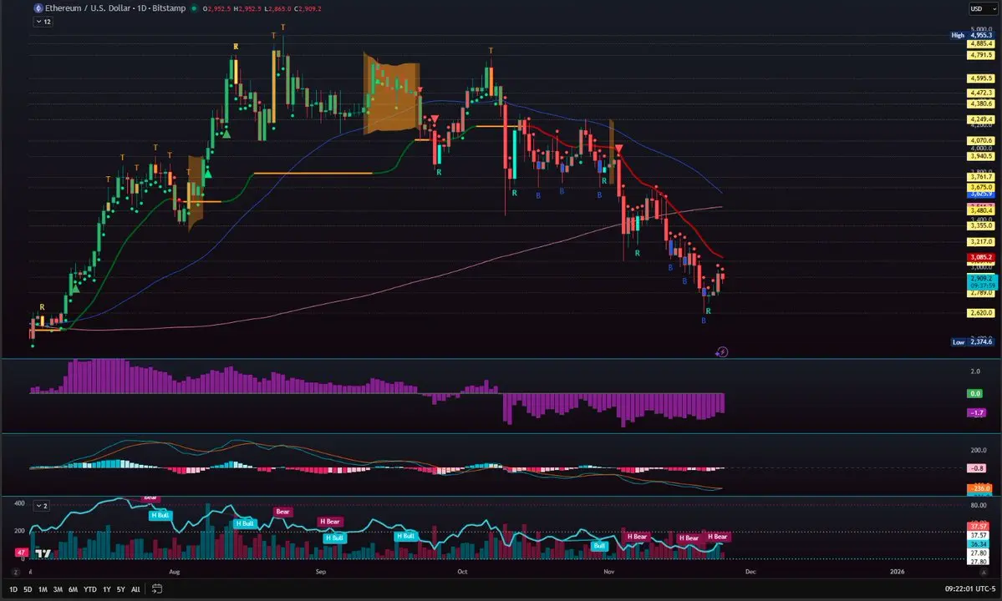1002x601 pixels.
Task: Click the timezone Z button on time axis
Action: pyautogui.click(x=15, y=573)
